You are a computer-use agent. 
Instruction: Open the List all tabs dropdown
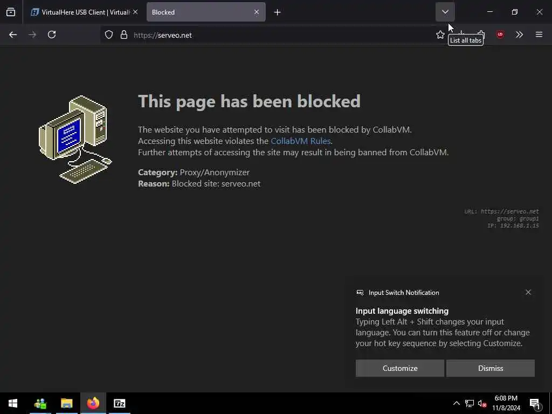point(445,12)
